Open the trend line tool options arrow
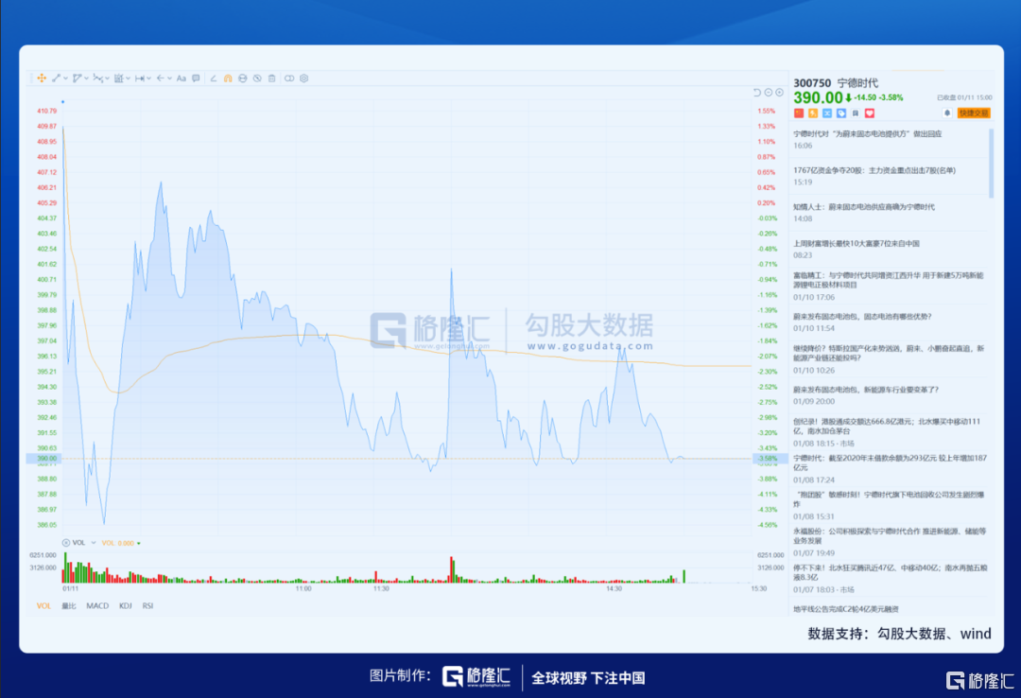The height and width of the screenshot is (698, 1021). tap(65, 79)
